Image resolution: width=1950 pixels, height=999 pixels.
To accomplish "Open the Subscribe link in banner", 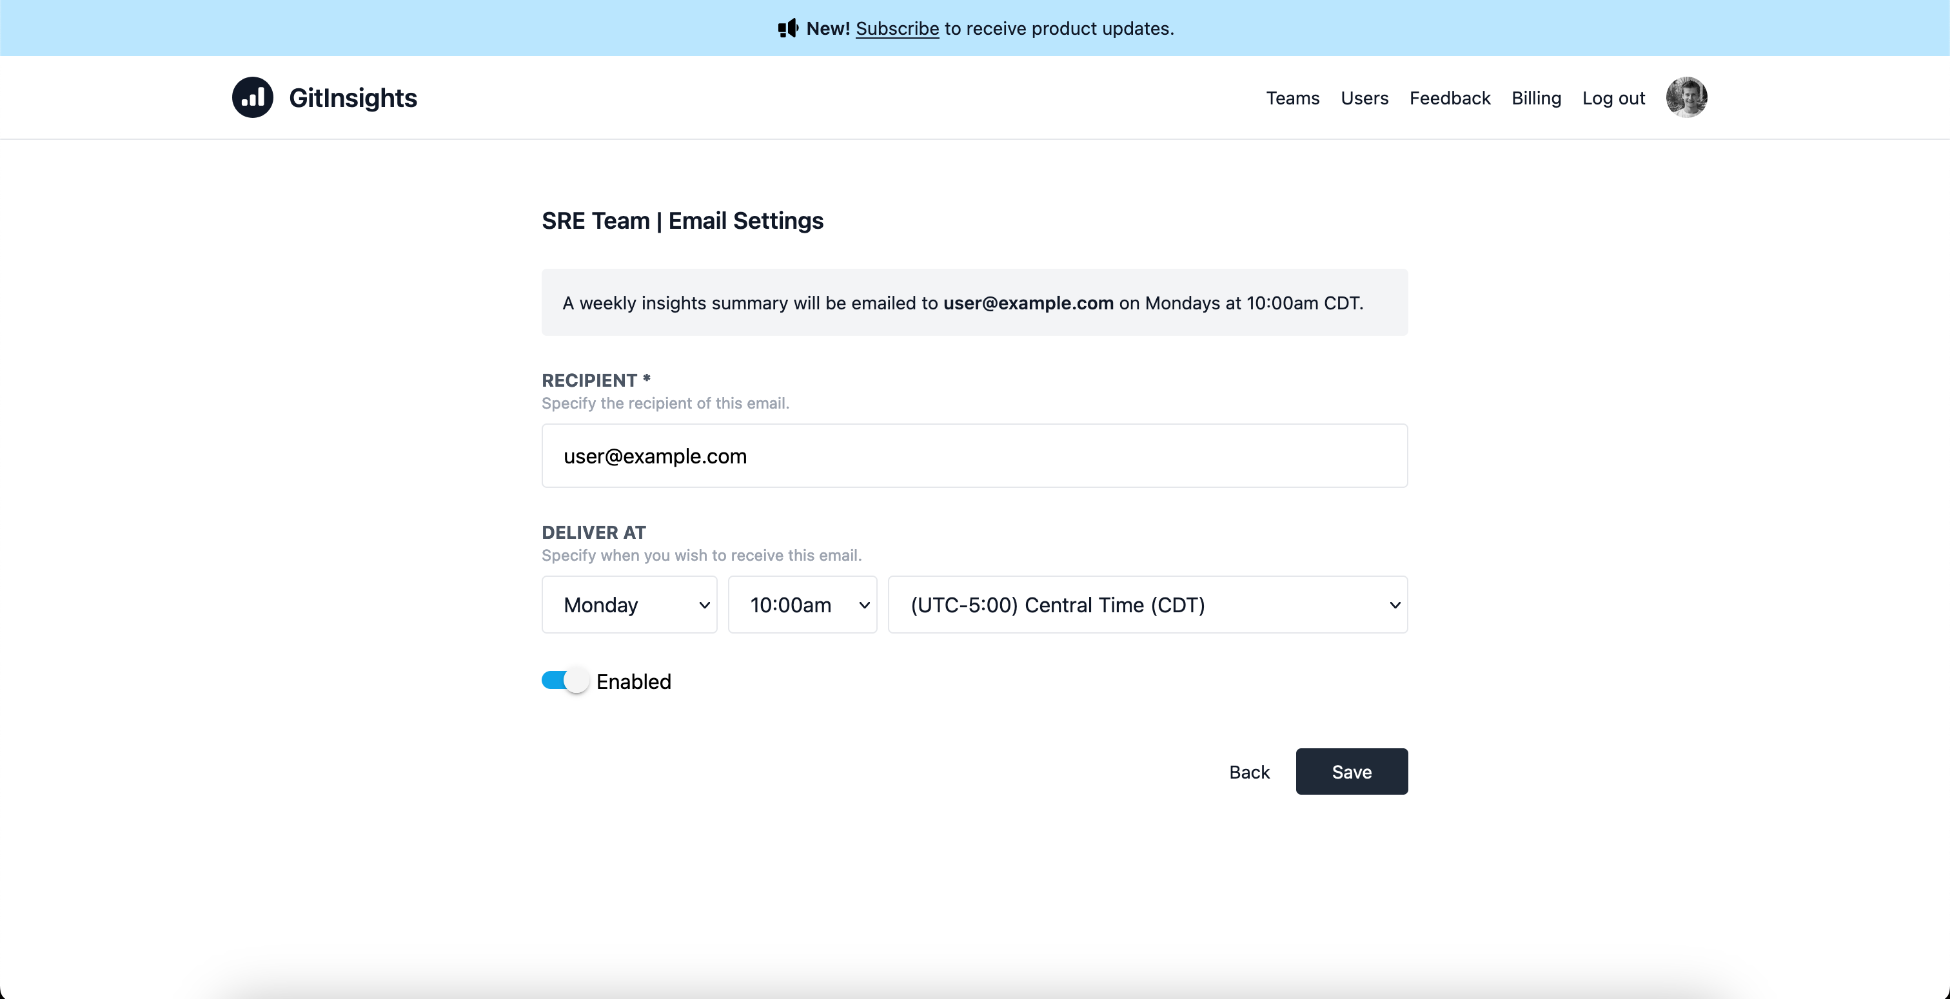I will point(897,29).
